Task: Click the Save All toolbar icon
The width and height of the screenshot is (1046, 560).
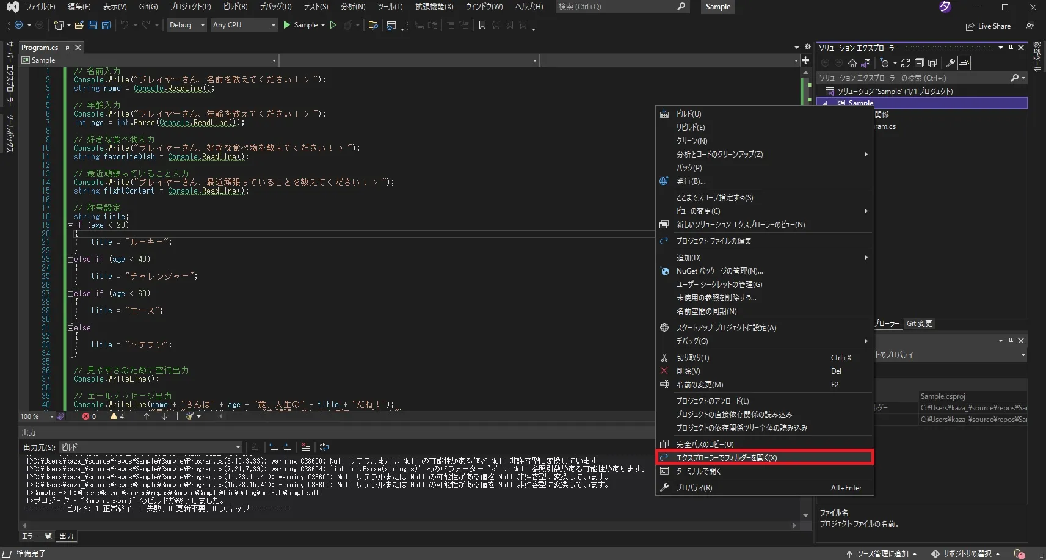Action: [106, 25]
